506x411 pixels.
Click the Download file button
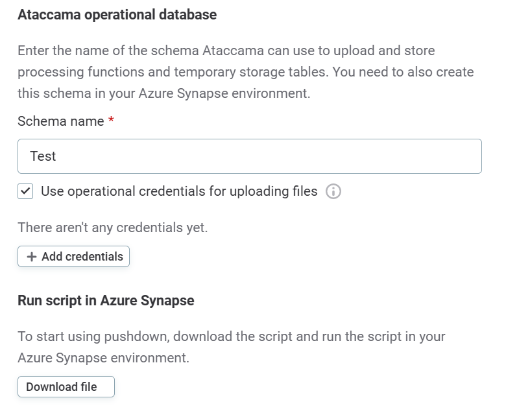coord(66,387)
